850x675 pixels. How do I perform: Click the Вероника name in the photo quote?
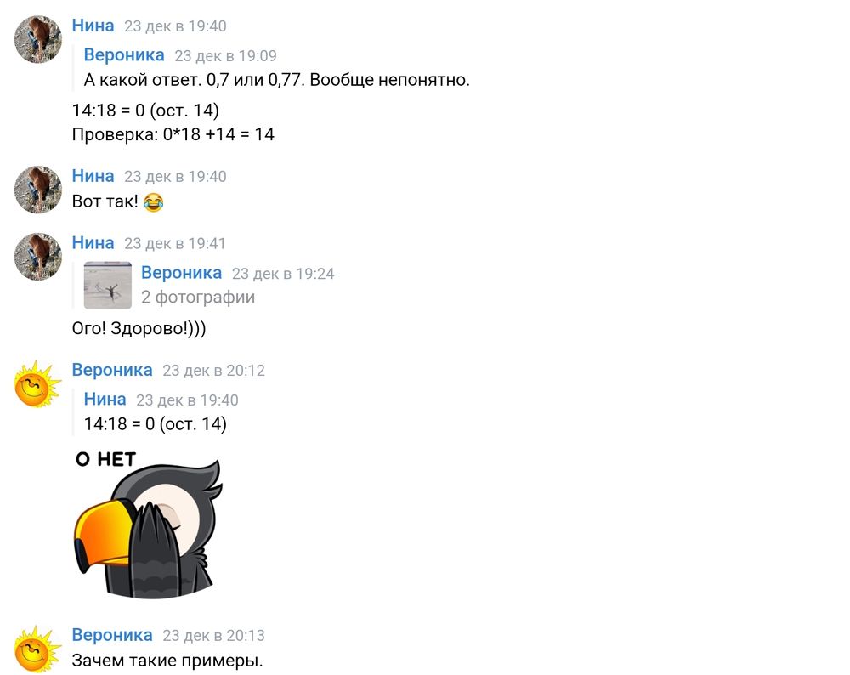point(182,273)
